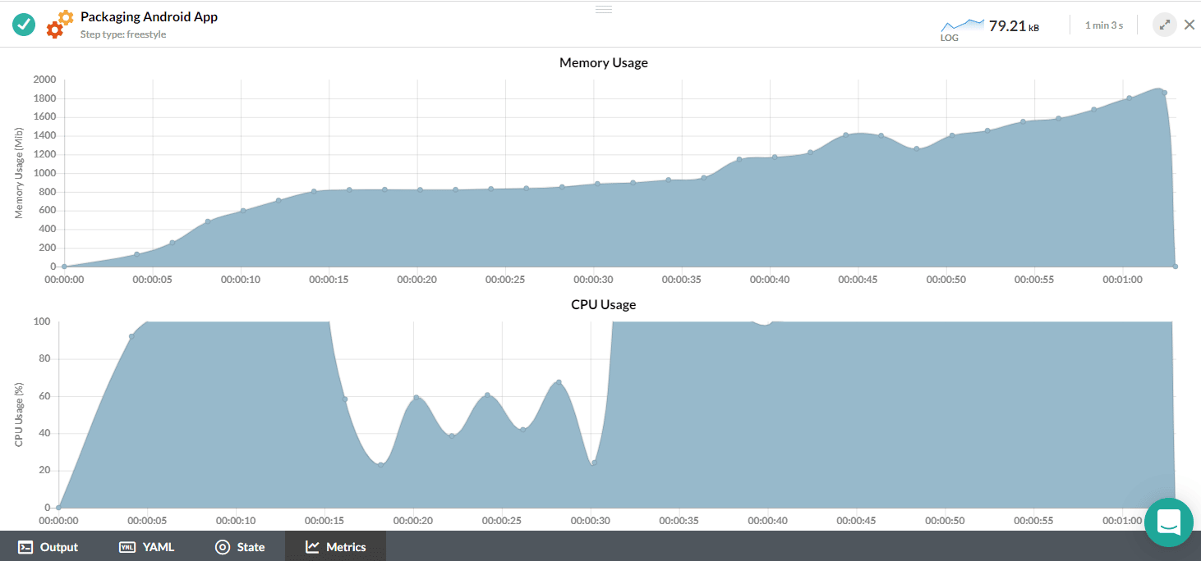Click the orange gears step icon
The width and height of the screenshot is (1201, 561).
click(x=59, y=25)
